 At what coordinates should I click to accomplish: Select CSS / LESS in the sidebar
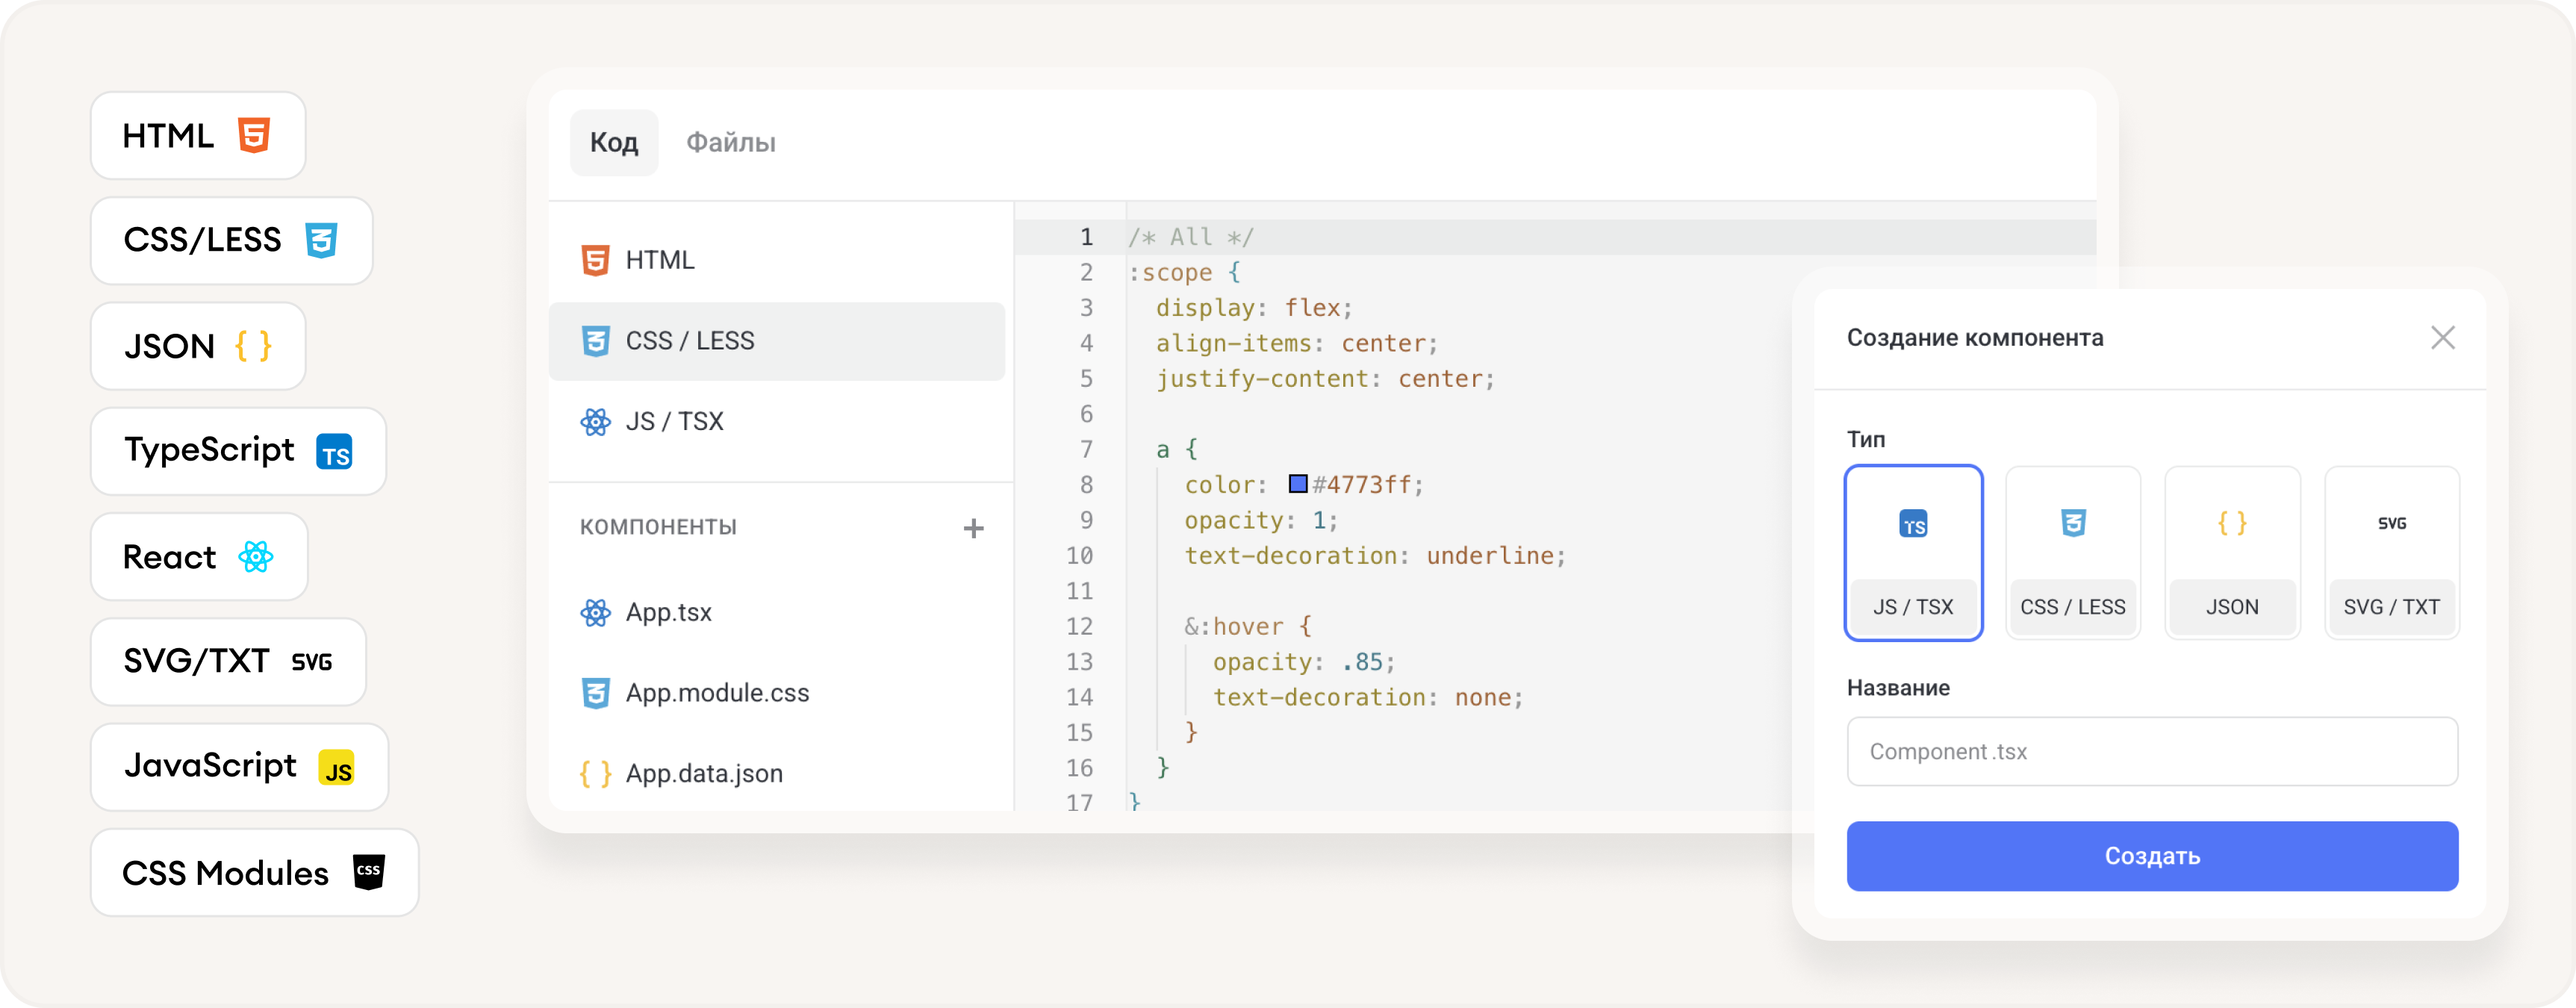point(777,341)
